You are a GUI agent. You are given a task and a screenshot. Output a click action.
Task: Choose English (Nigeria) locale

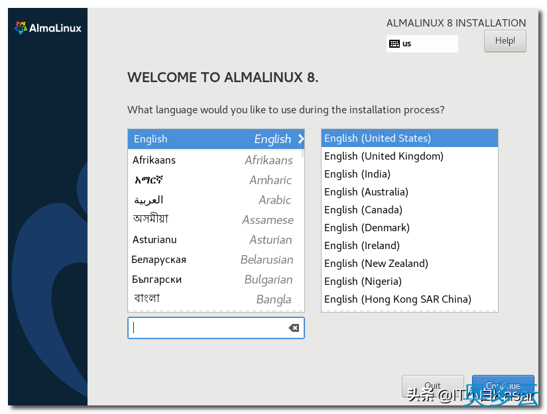(x=363, y=281)
